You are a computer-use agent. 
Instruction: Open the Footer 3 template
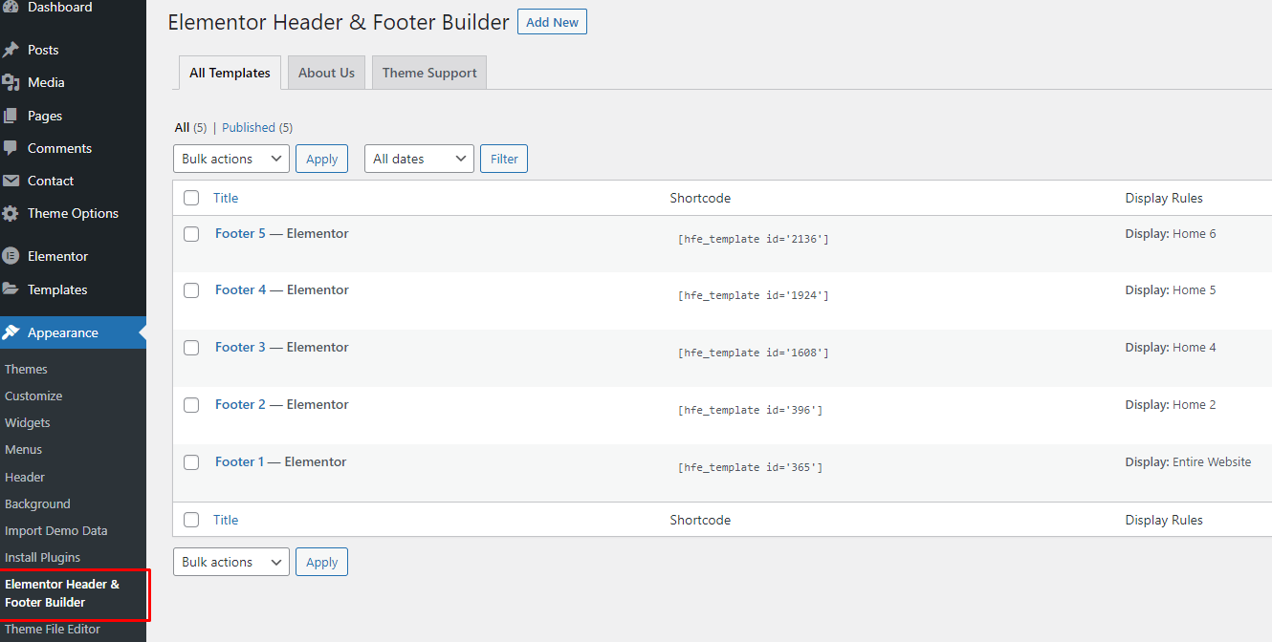click(x=240, y=347)
